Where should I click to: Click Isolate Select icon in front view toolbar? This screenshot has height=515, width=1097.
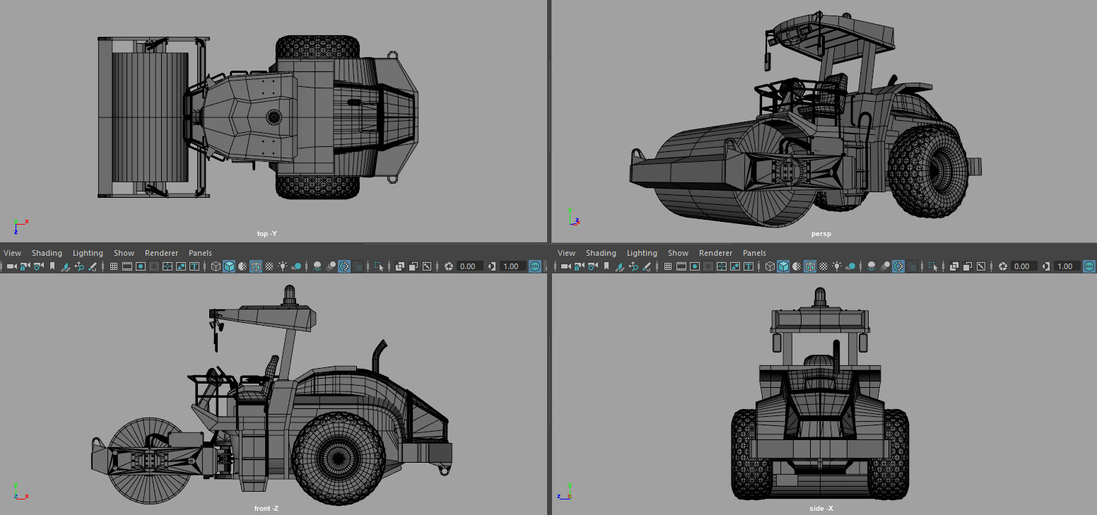(x=379, y=266)
